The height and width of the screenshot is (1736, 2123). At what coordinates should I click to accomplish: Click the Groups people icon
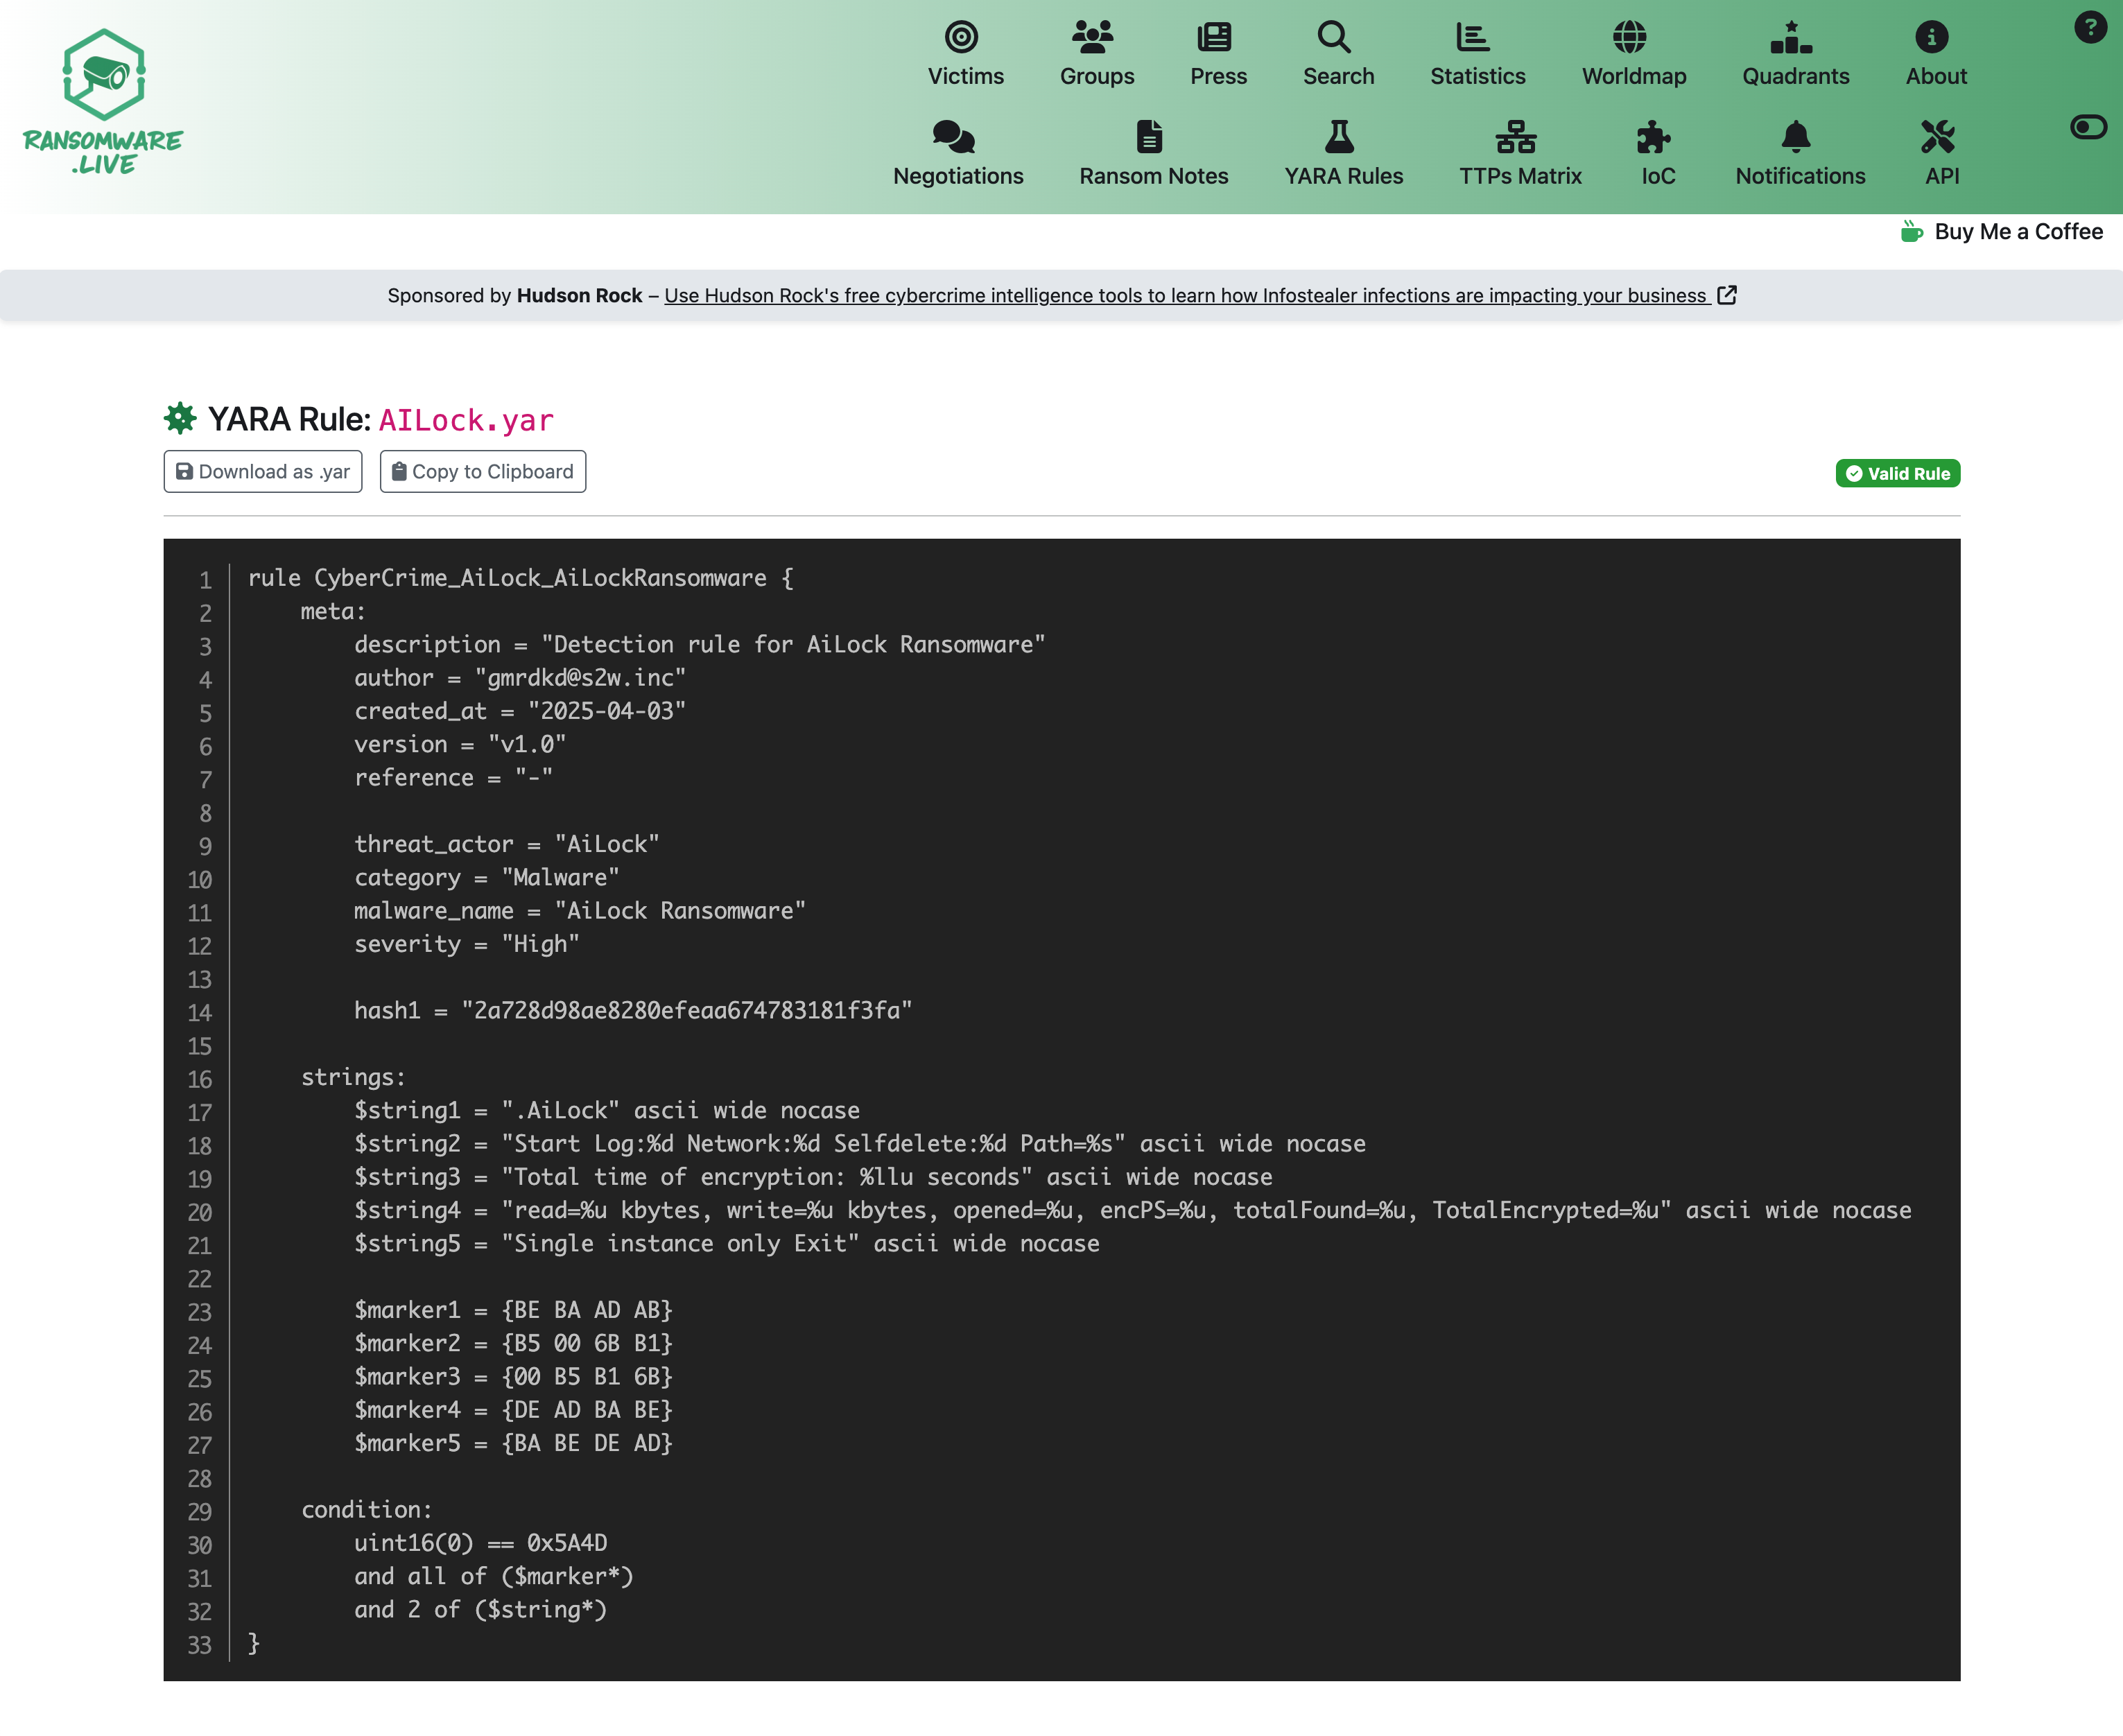pos(1092,38)
